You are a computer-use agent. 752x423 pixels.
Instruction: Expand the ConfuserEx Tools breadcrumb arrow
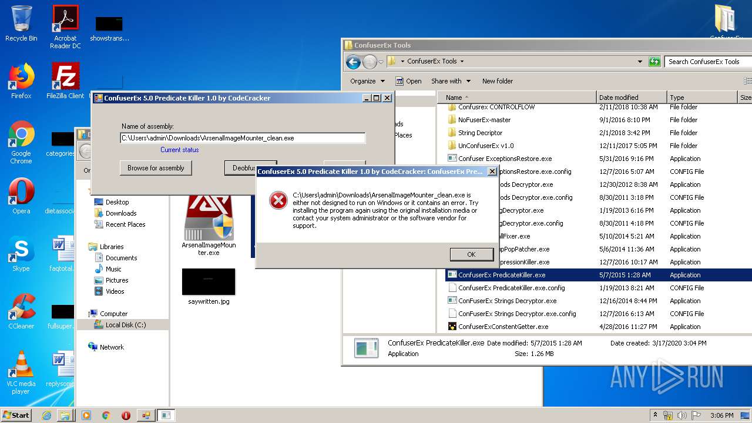point(462,62)
